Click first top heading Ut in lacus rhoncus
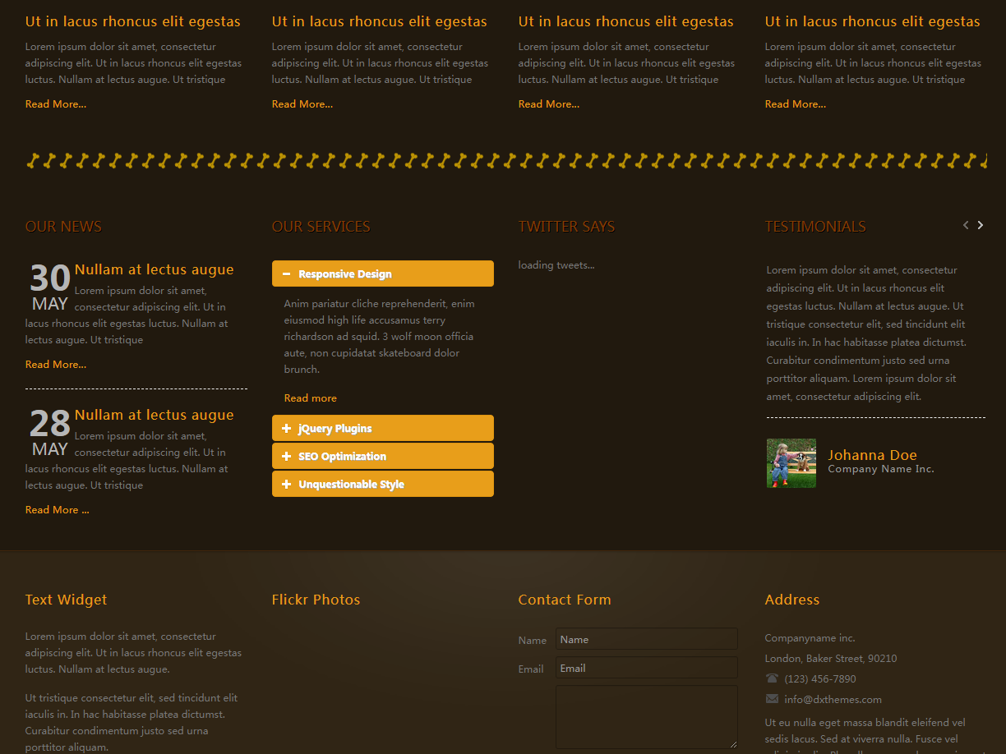Screen dimensions: 1006x754 pyautogui.click(x=133, y=21)
